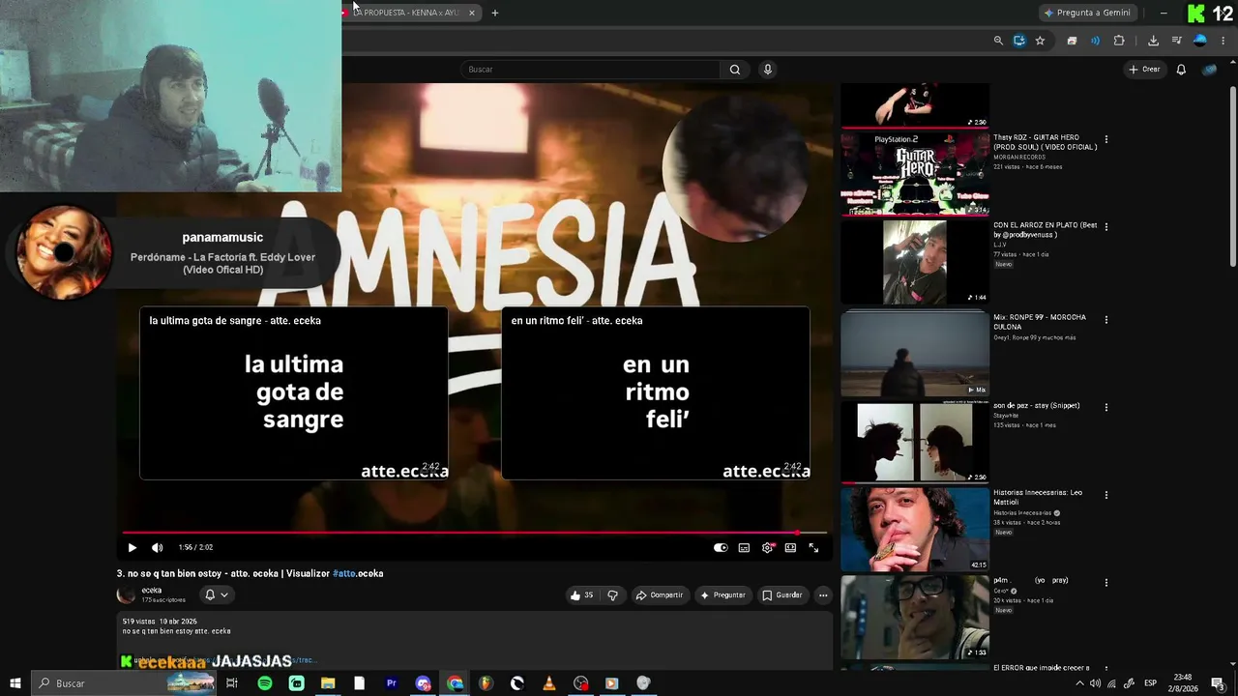Close the LA PROPUESTA browser tab
The height and width of the screenshot is (696, 1238).
[x=472, y=13]
